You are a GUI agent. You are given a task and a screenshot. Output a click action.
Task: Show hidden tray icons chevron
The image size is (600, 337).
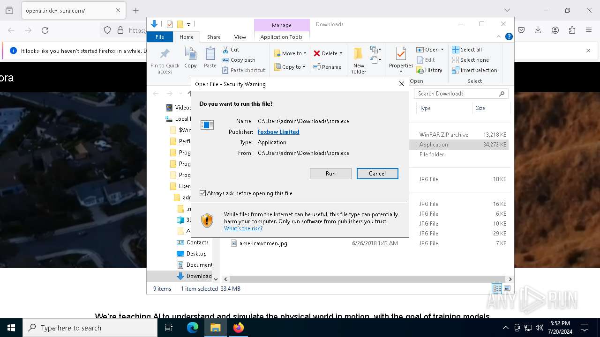click(x=505, y=328)
